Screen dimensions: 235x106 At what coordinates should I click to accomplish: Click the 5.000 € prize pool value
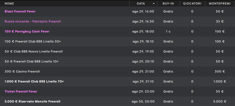[220, 101]
